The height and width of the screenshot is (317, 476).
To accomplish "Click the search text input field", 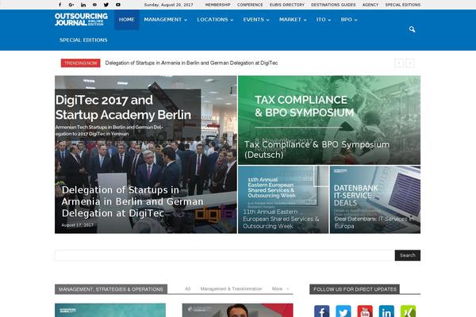I will pos(225,255).
